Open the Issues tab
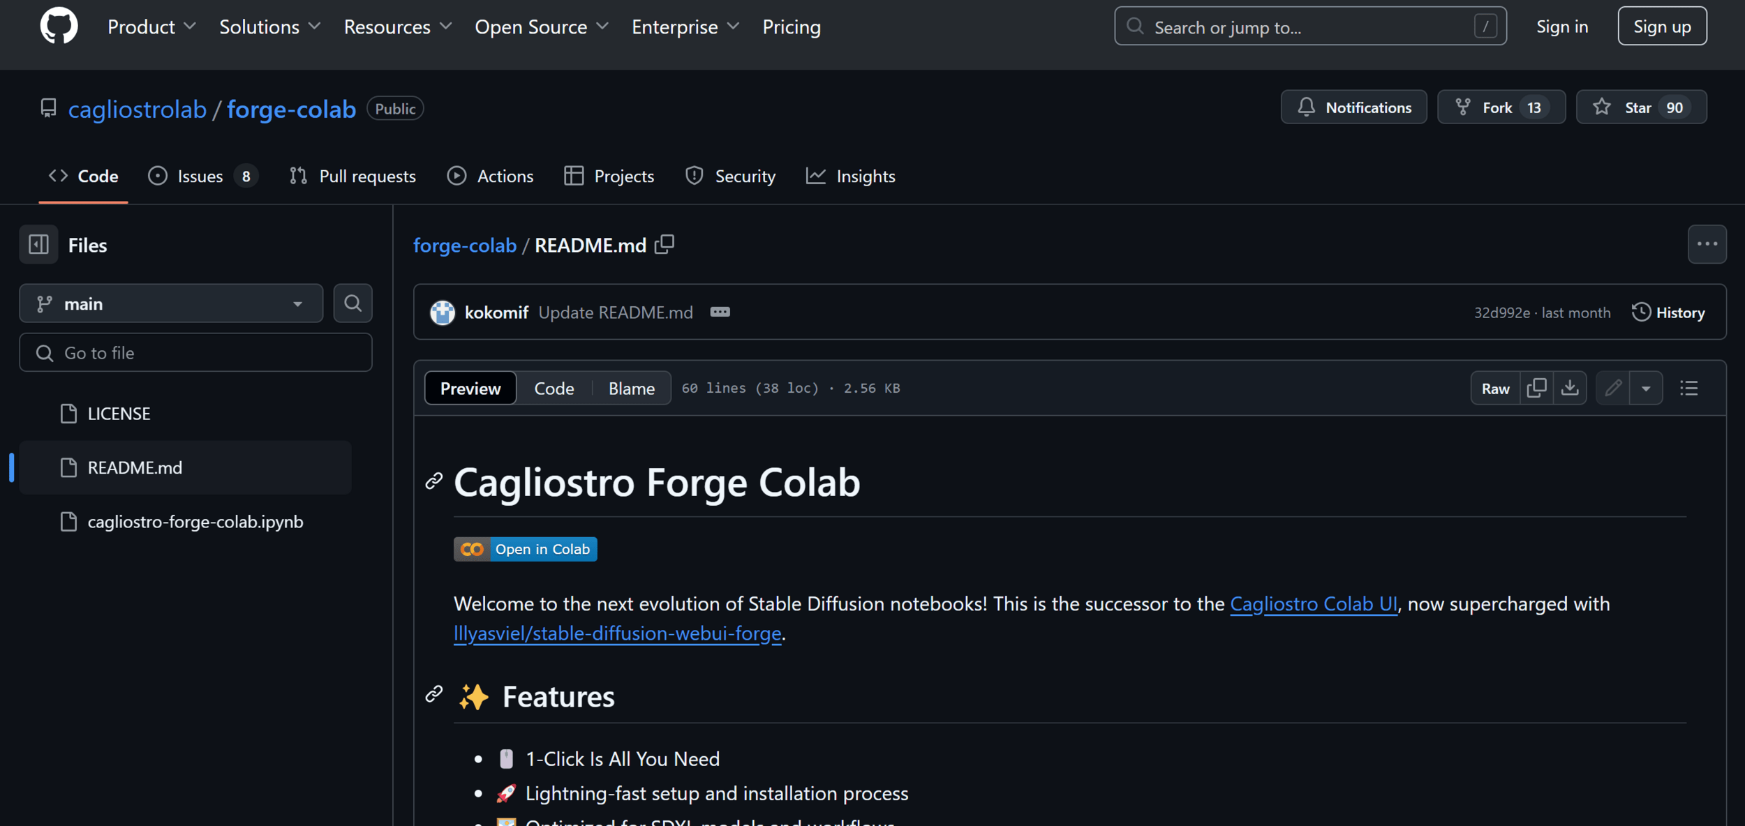This screenshot has height=826, width=1745. (201, 177)
